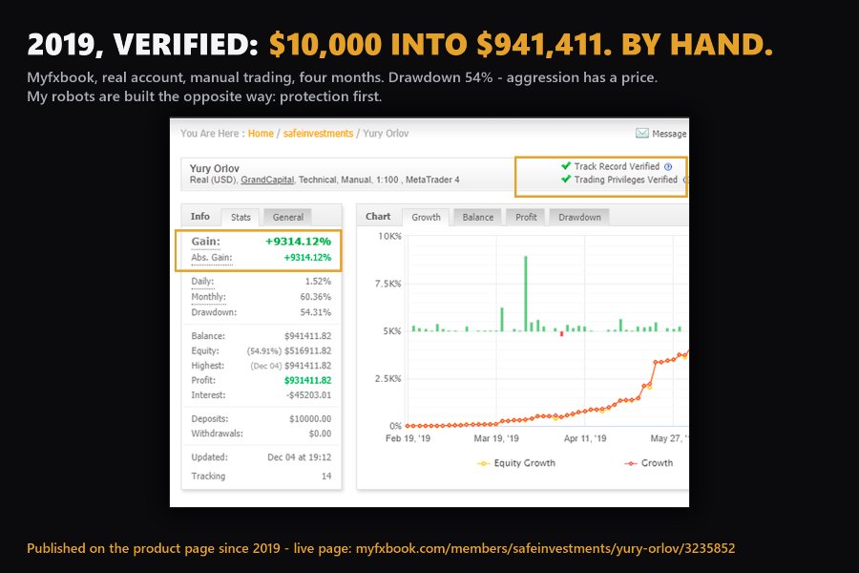Screen dimensions: 859x573
Task: Open the Stats tab
Action: click(241, 217)
